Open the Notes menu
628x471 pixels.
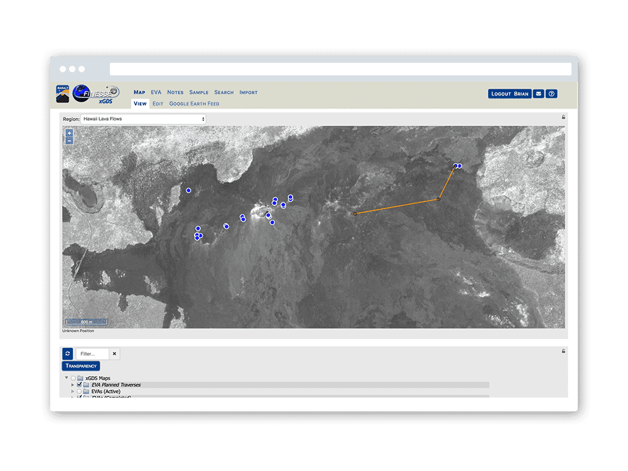tap(175, 92)
